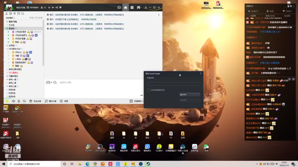The width and height of the screenshot is (298, 167).
Task: Open the home view in YY toolbar
Action: tap(126, 7)
